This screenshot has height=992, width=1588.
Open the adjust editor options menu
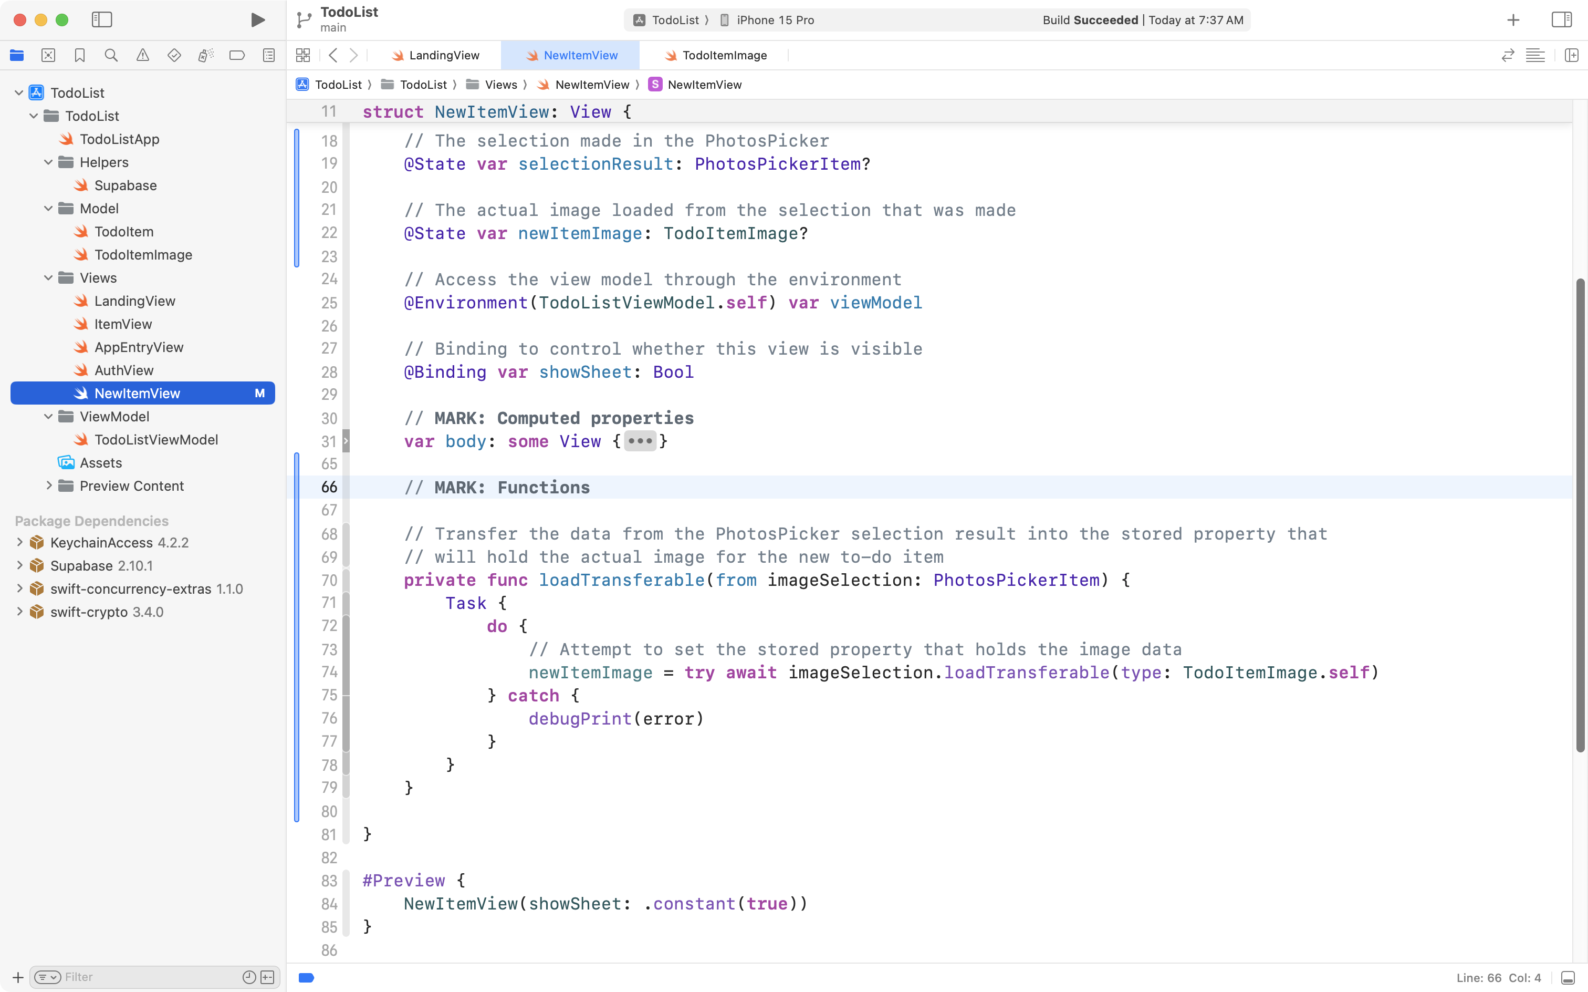(1535, 55)
